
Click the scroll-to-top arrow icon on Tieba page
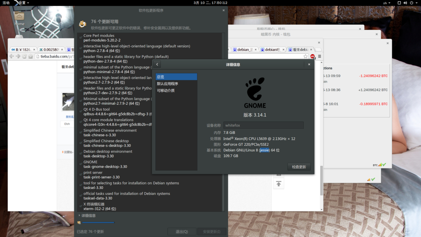(x=278, y=184)
